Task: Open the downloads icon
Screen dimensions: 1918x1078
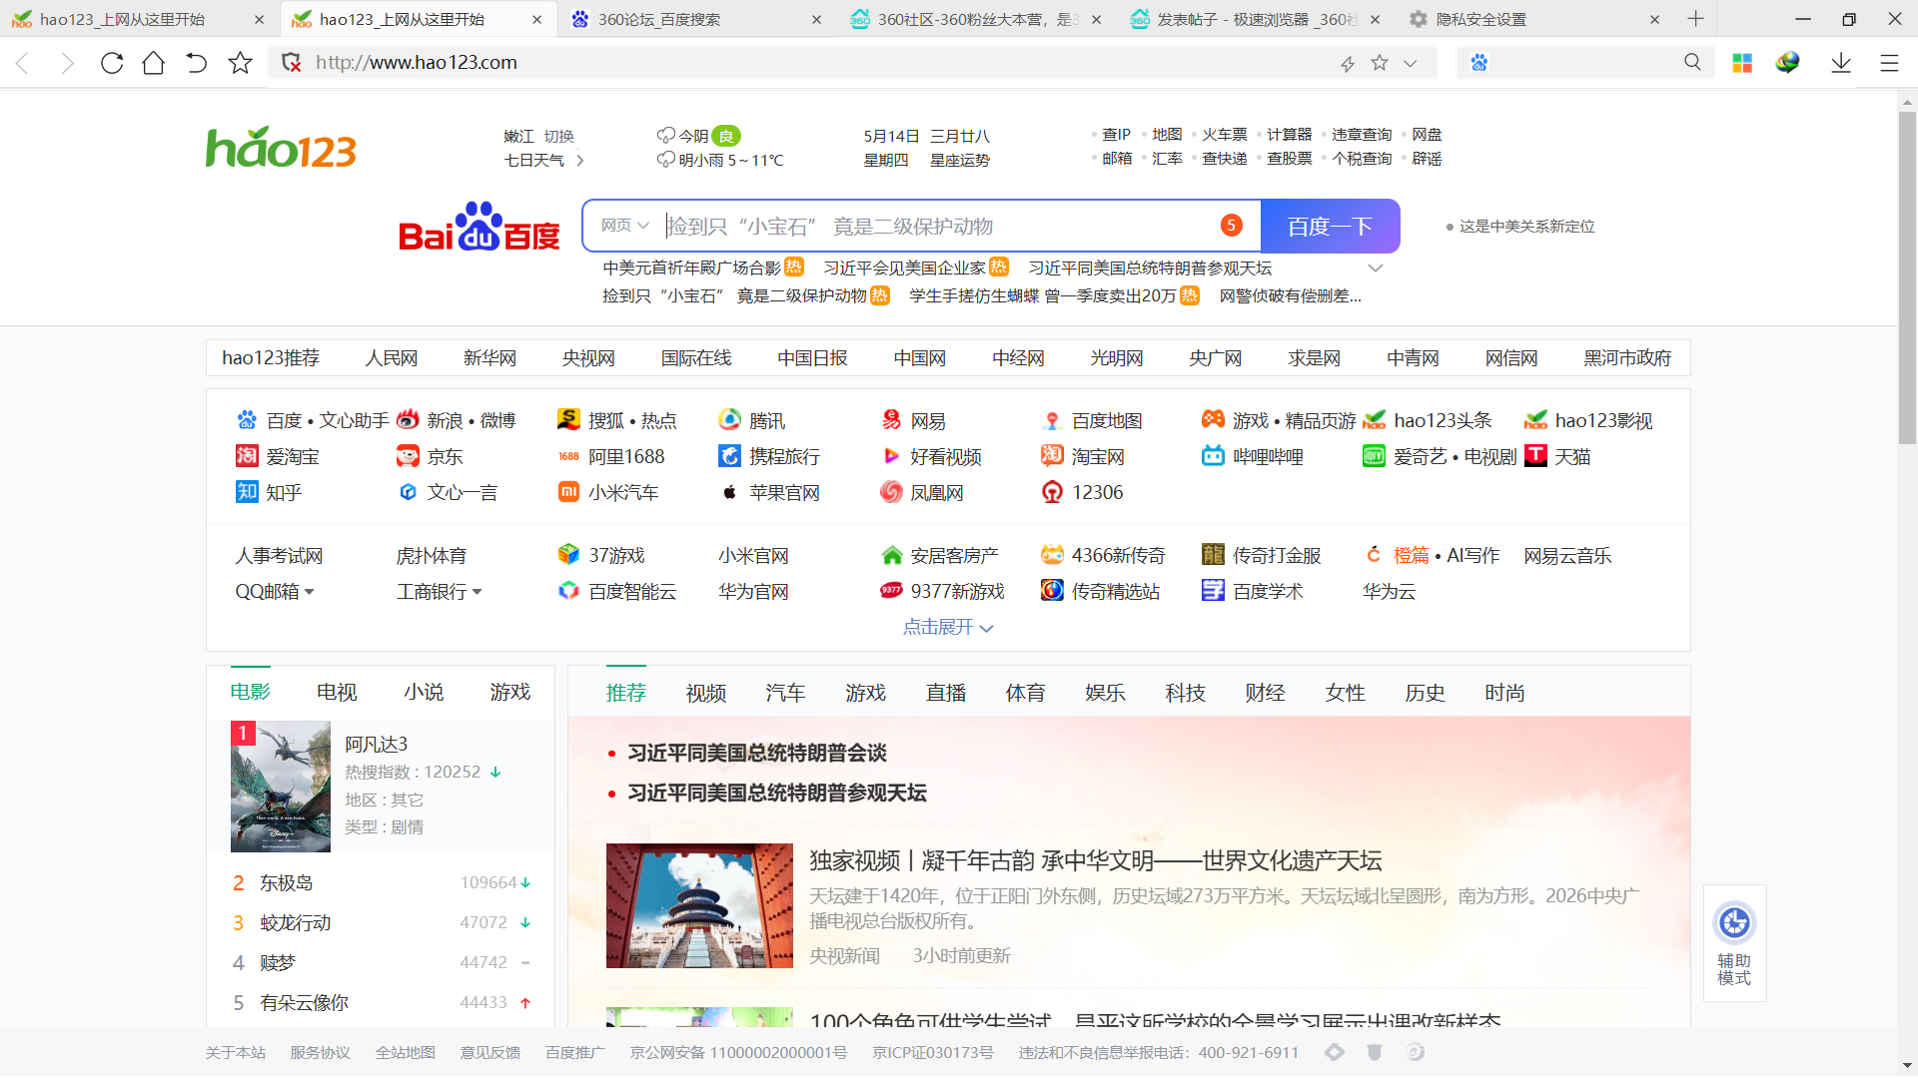Action: 1841,63
